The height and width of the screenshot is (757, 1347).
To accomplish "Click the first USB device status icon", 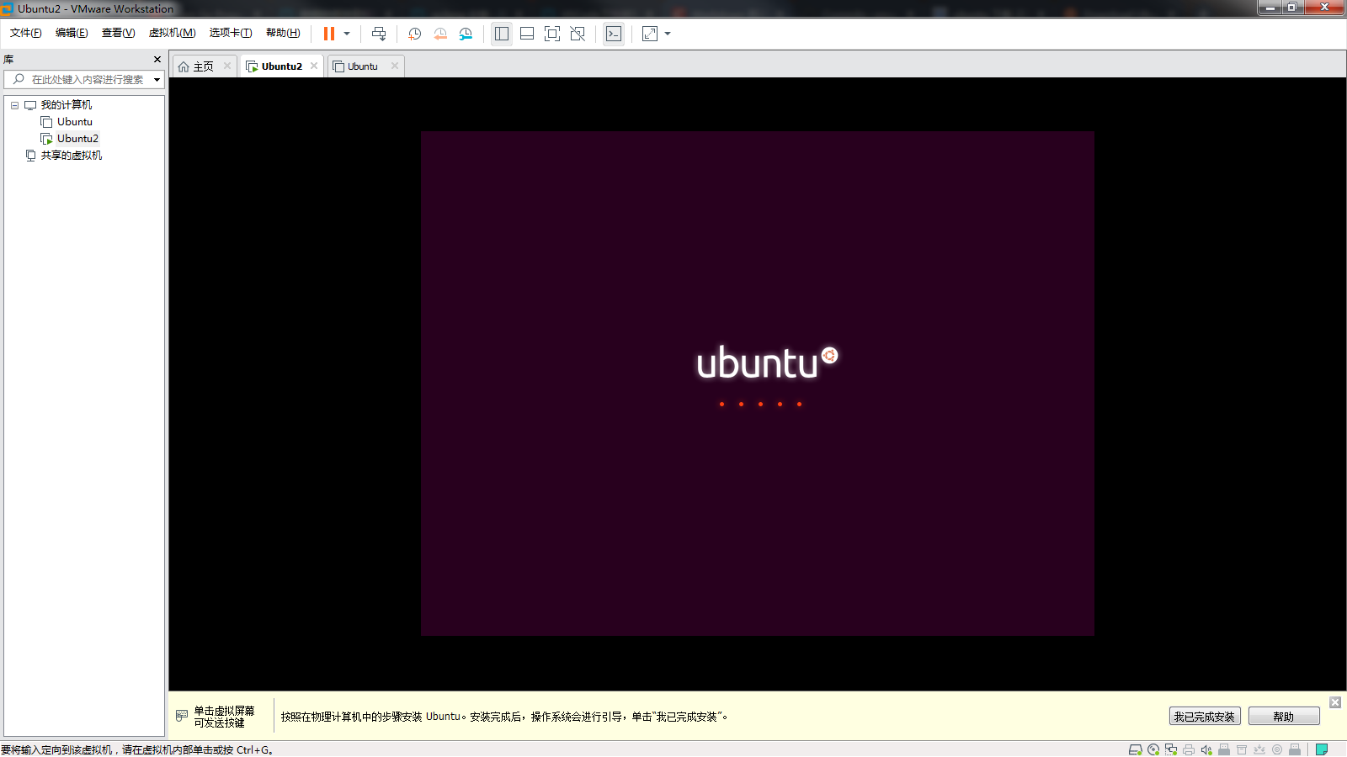I will click(x=1224, y=749).
